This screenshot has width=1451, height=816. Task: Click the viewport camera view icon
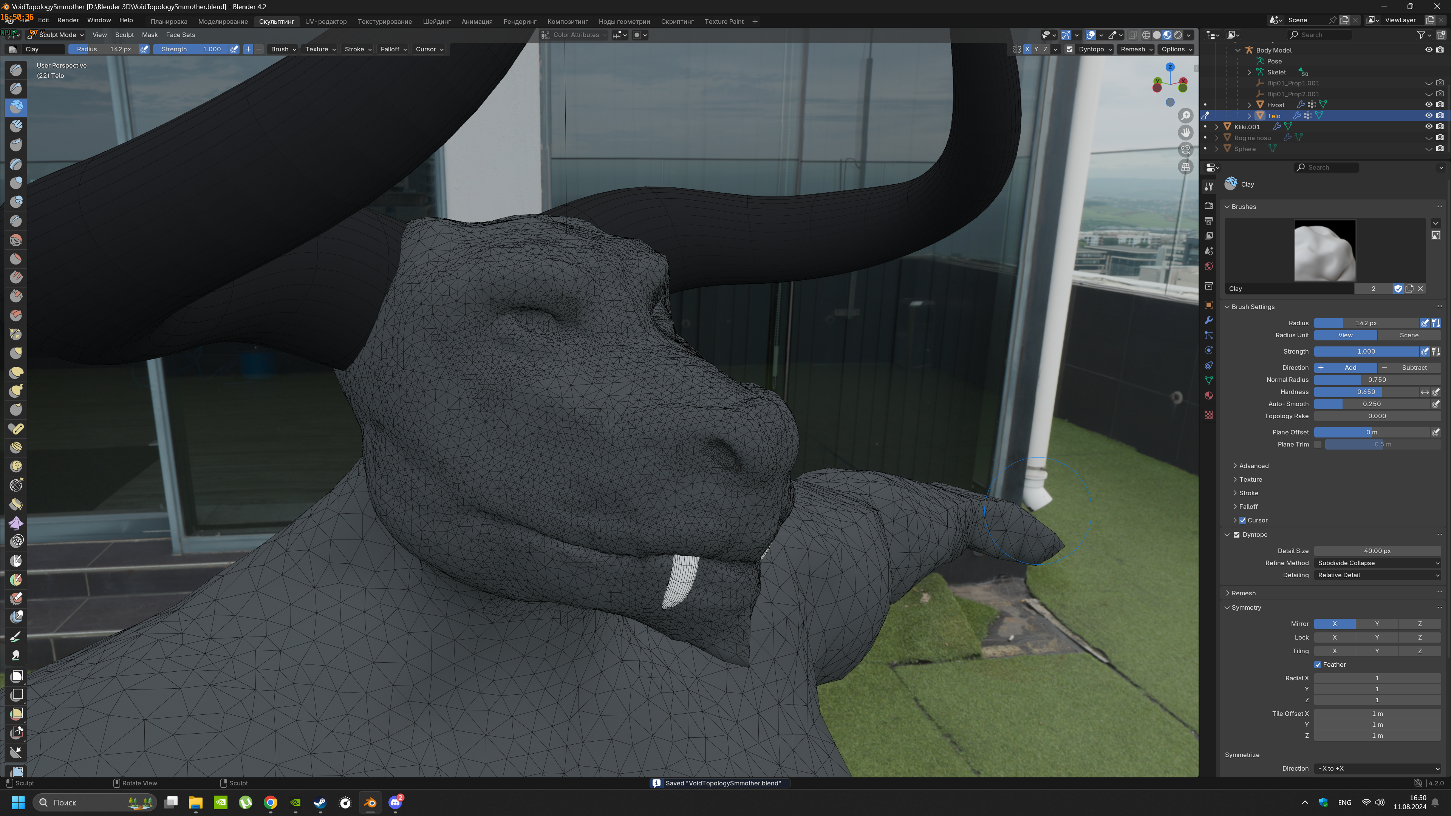click(x=1186, y=150)
